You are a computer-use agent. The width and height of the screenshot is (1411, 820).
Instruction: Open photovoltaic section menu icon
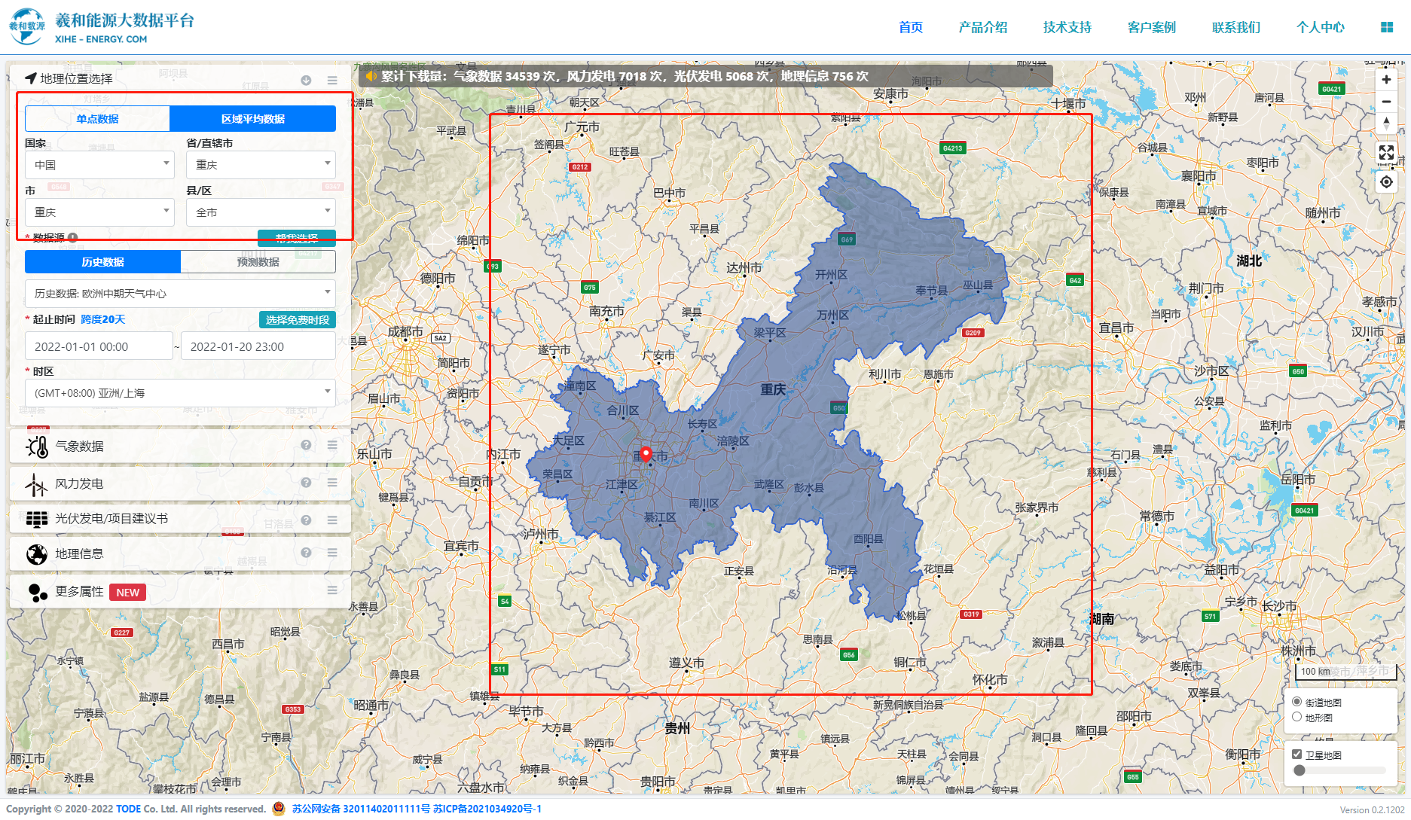(332, 520)
